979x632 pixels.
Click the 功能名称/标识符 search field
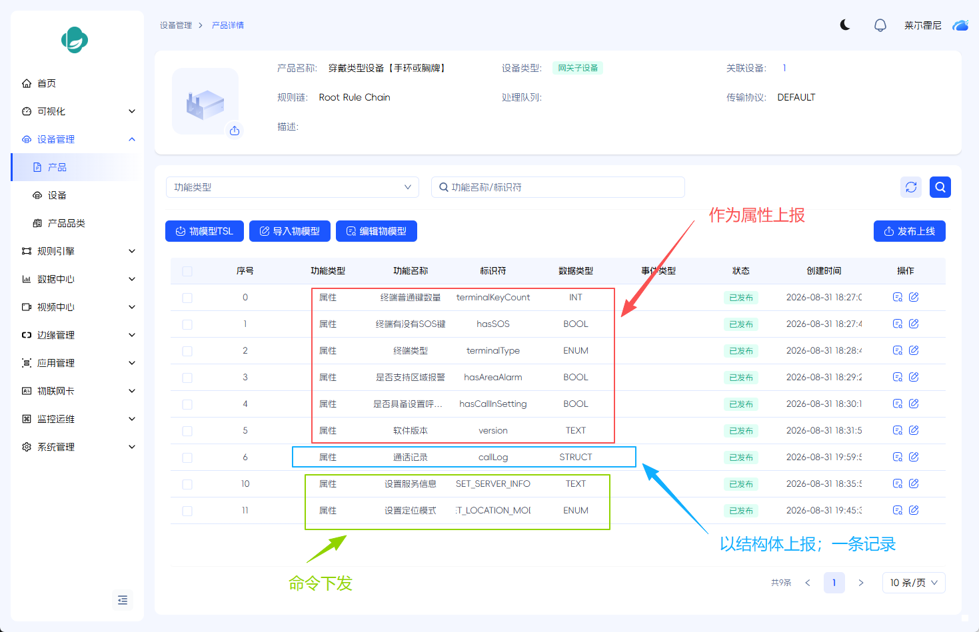(x=558, y=187)
